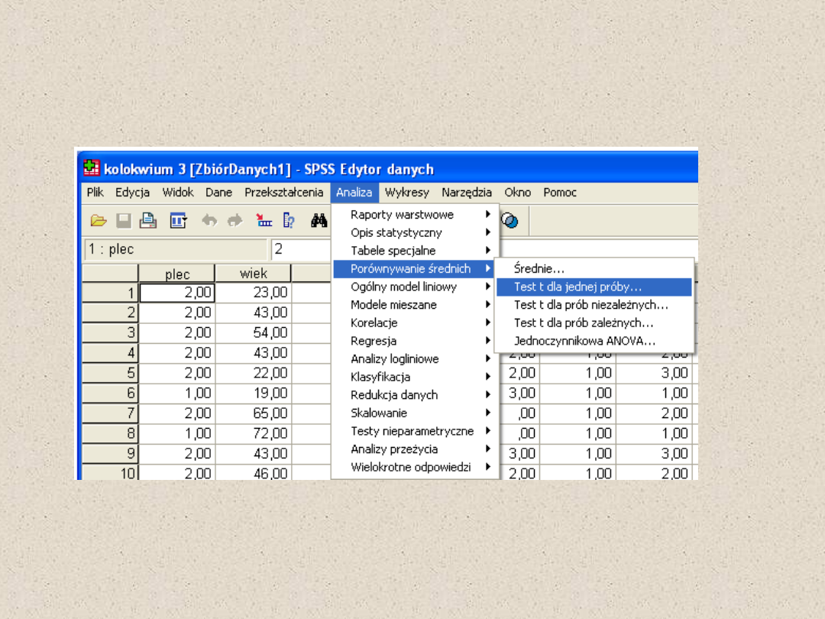Viewport: 825px width, 619px height.
Task: Select row 5 header in data grid
Action: tap(110, 374)
